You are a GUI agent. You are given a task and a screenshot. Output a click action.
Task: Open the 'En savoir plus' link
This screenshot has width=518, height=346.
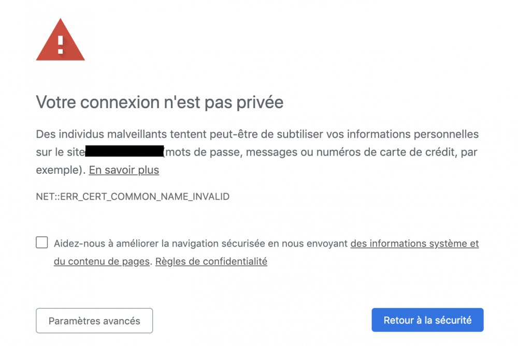click(x=124, y=170)
